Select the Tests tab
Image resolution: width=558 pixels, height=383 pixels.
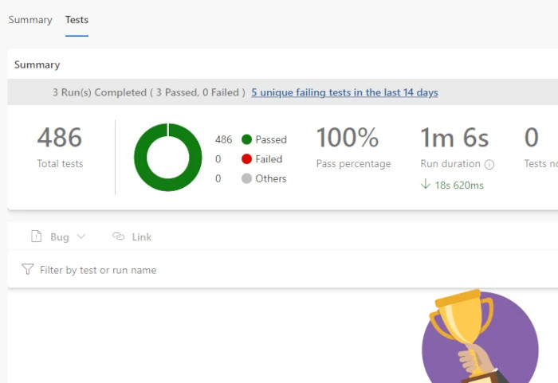pyautogui.click(x=77, y=20)
